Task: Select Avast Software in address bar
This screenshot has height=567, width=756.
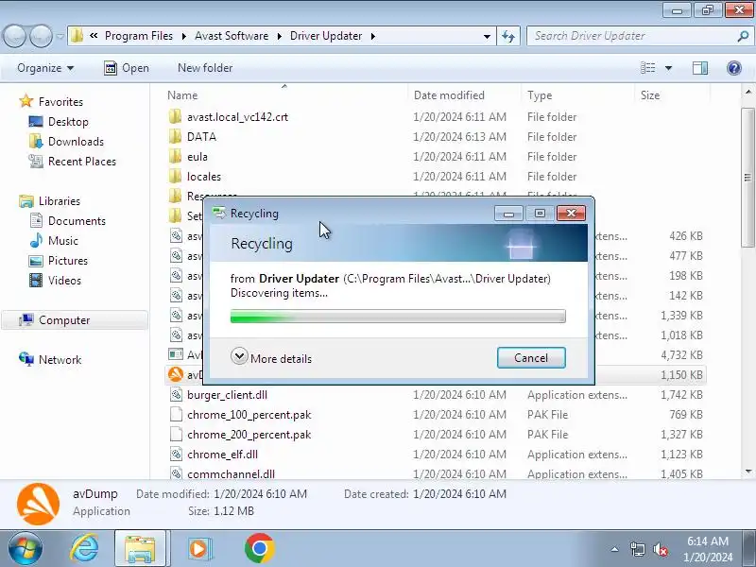Action: coord(232,36)
